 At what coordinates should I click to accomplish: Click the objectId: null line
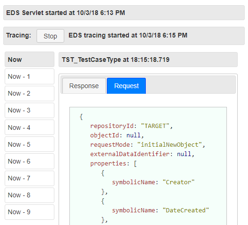pos(117,135)
